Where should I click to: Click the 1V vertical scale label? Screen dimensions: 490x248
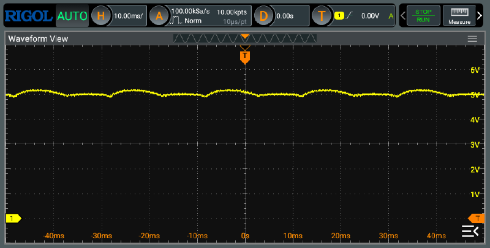pos(475,195)
